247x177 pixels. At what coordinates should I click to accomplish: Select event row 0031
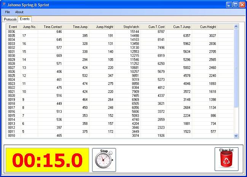pyautogui.click(x=120, y=51)
